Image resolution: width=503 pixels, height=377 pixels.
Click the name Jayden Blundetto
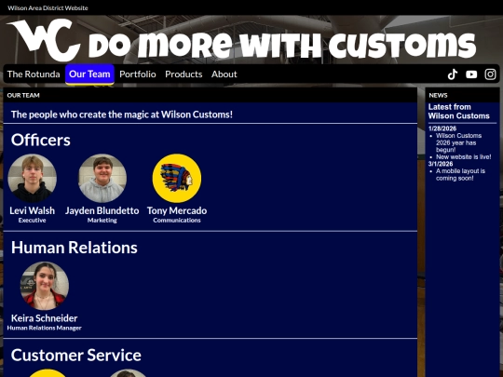coord(102,210)
